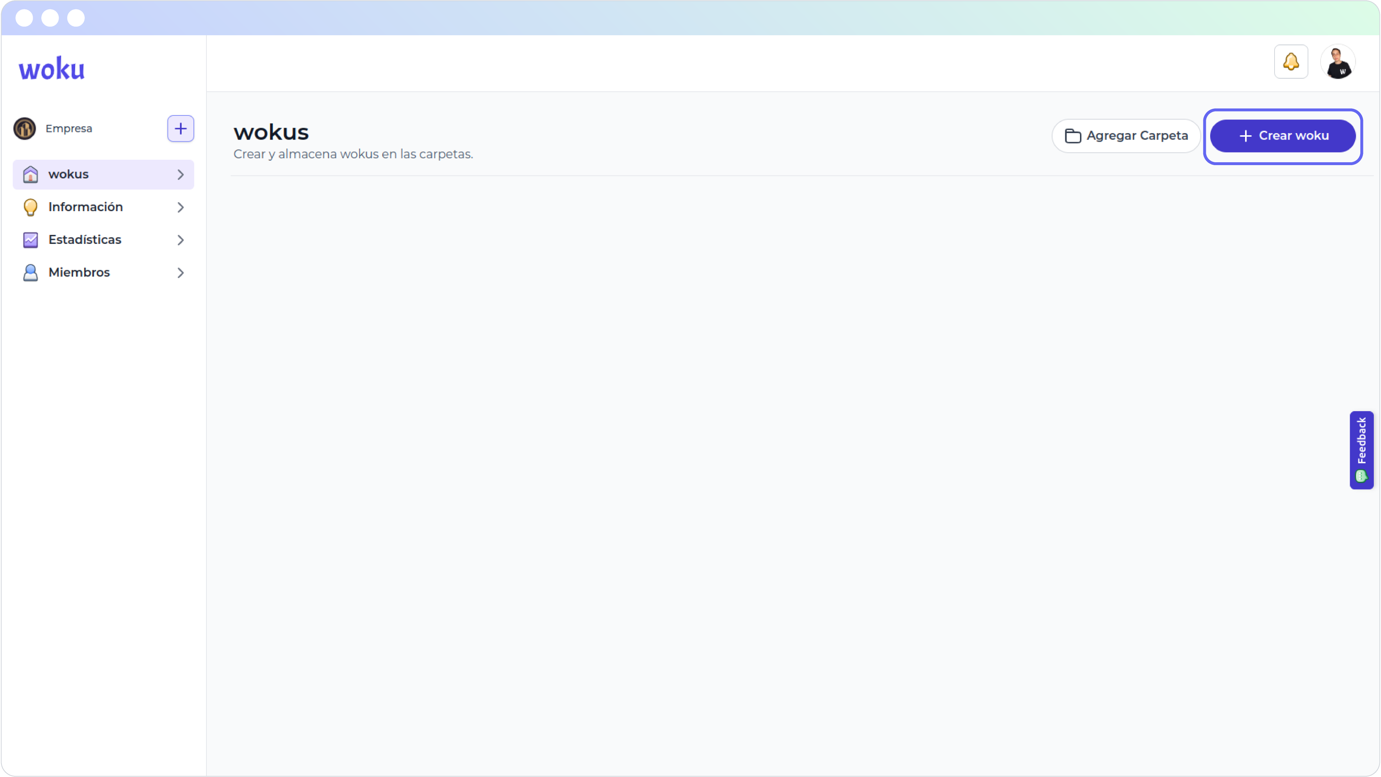Click the lightbulb icon for Información
The width and height of the screenshot is (1381, 777).
coord(30,207)
